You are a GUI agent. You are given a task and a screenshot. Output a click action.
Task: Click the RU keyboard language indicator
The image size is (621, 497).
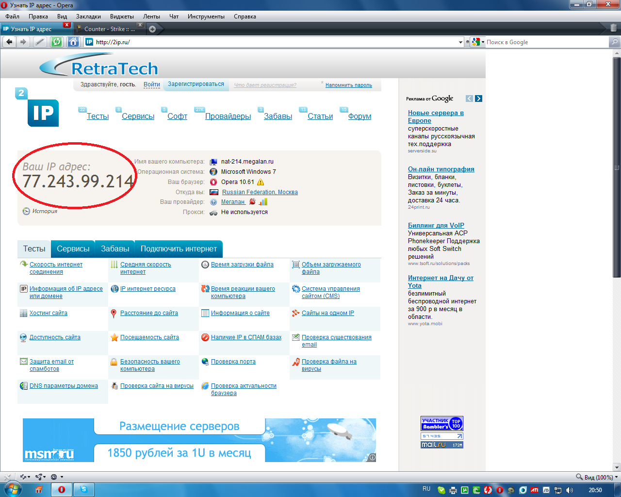tap(426, 489)
